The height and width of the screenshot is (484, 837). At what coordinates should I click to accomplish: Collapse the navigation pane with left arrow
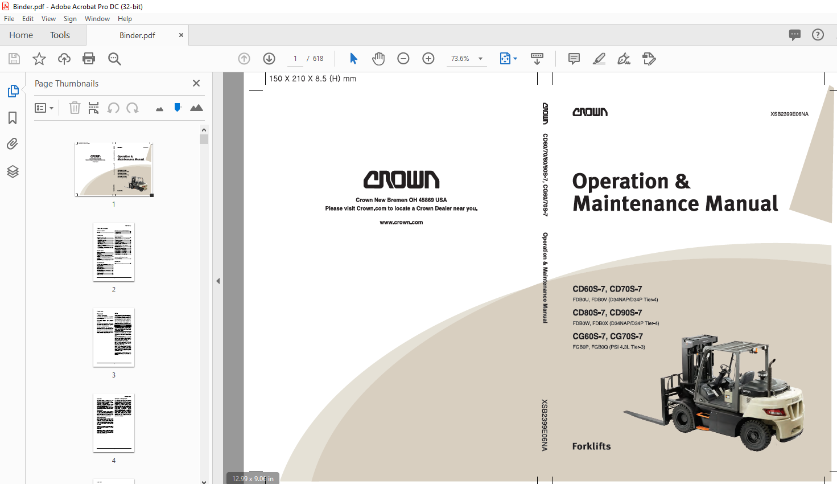pyautogui.click(x=218, y=281)
